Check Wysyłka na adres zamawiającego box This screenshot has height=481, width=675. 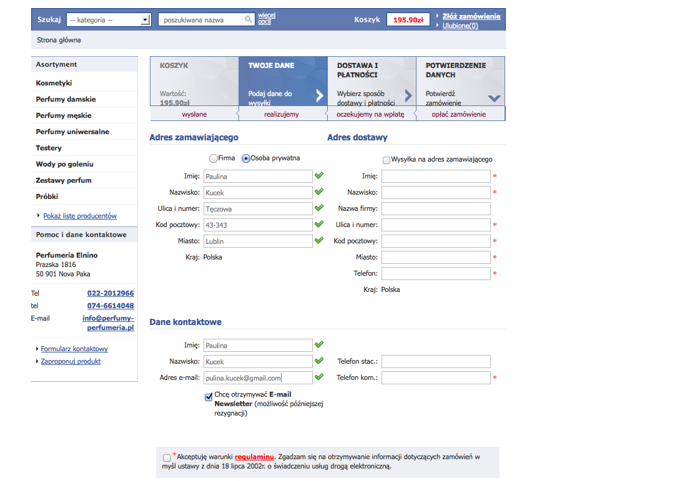[x=387, y=160]
